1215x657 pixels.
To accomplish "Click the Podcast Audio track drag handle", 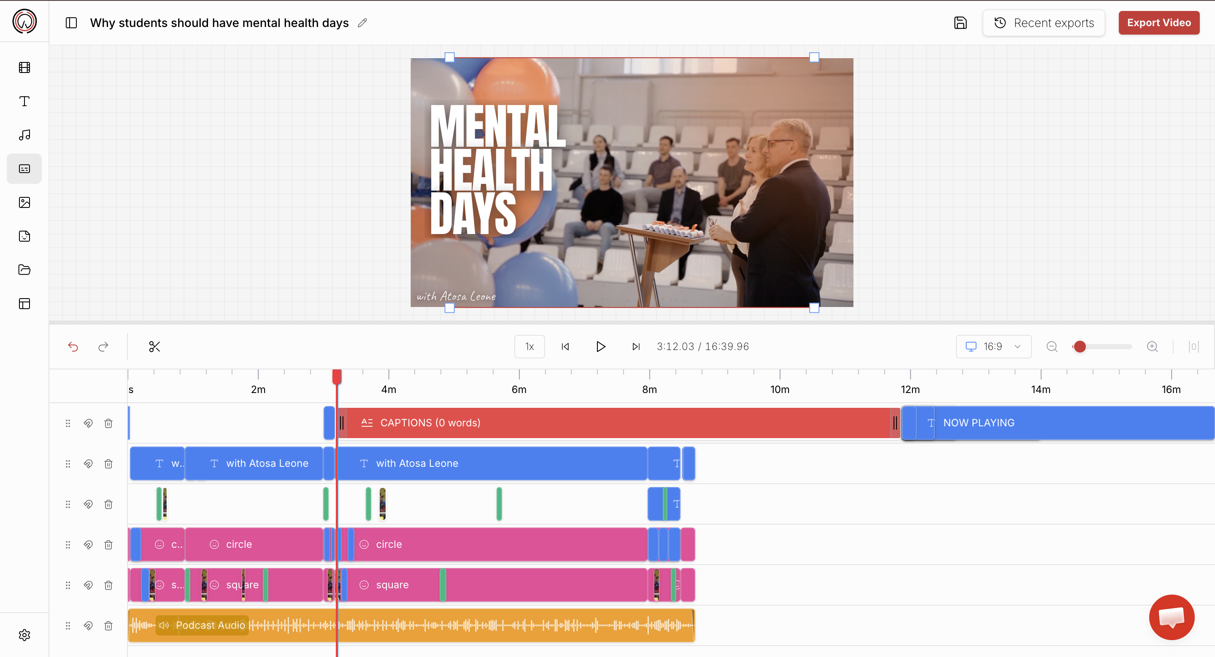I will click(x=68, y=626).
